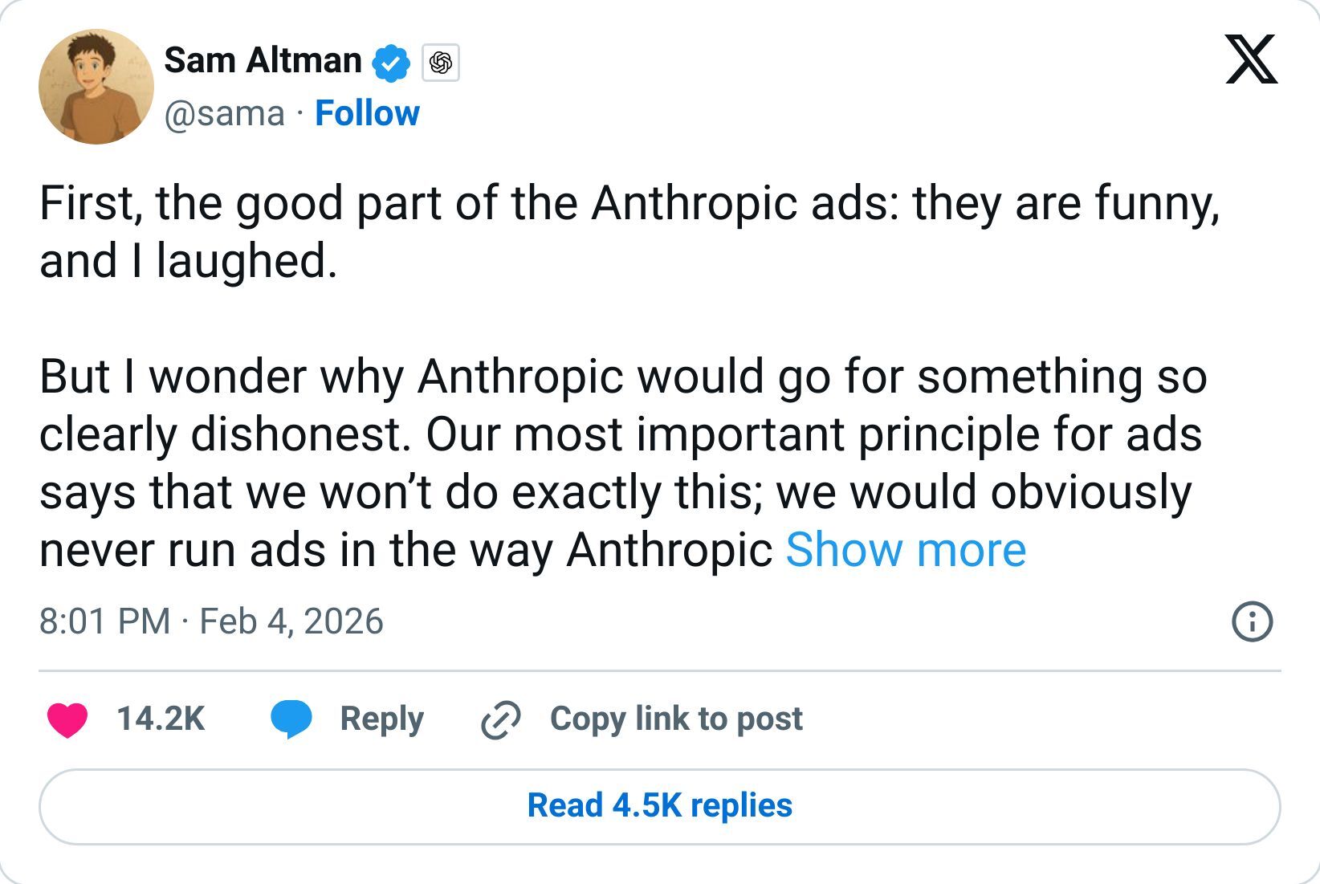Click the Sam Altman display name
Screen dimensions: 1320x884
(x=263, y=61)
